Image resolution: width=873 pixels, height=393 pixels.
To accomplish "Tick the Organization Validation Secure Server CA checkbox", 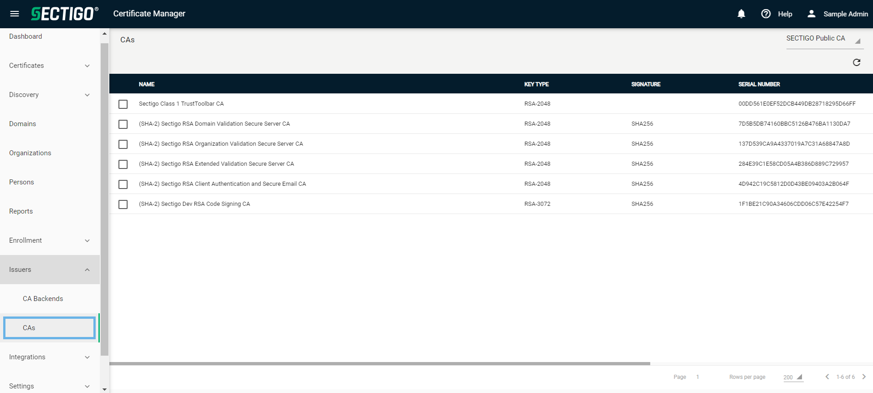I will coord(123,144).
